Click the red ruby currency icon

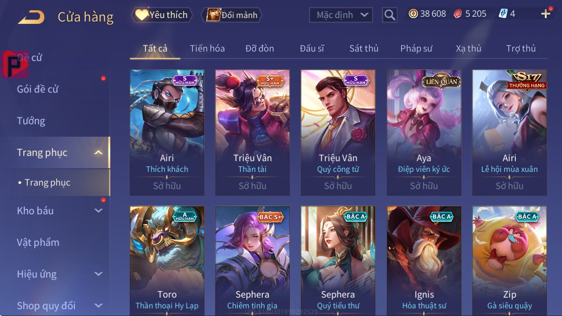458,14
